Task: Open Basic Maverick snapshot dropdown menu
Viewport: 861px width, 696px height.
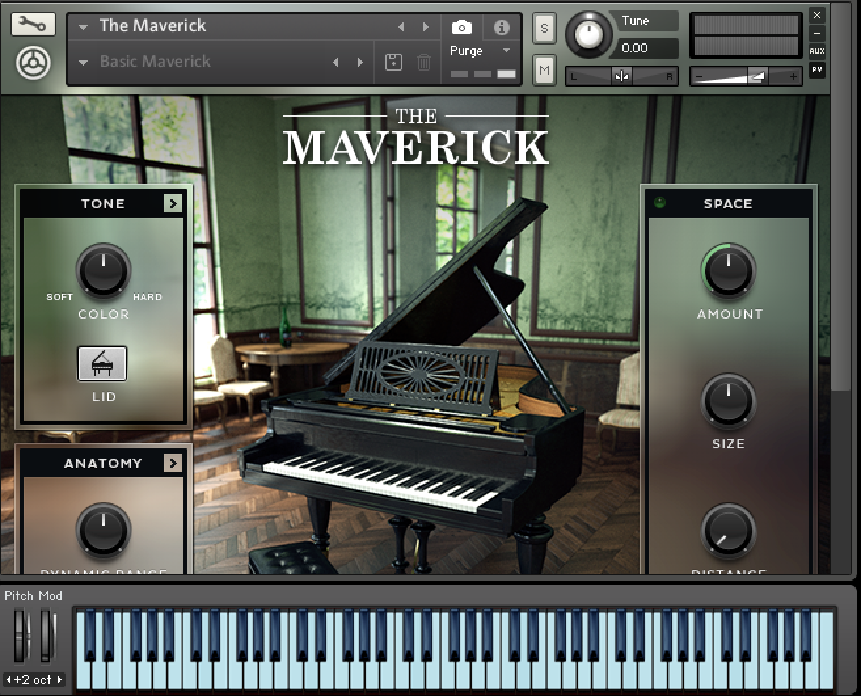Action: coord(83,63)
